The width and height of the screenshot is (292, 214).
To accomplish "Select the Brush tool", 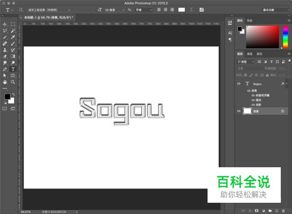I will click(13, 44).
